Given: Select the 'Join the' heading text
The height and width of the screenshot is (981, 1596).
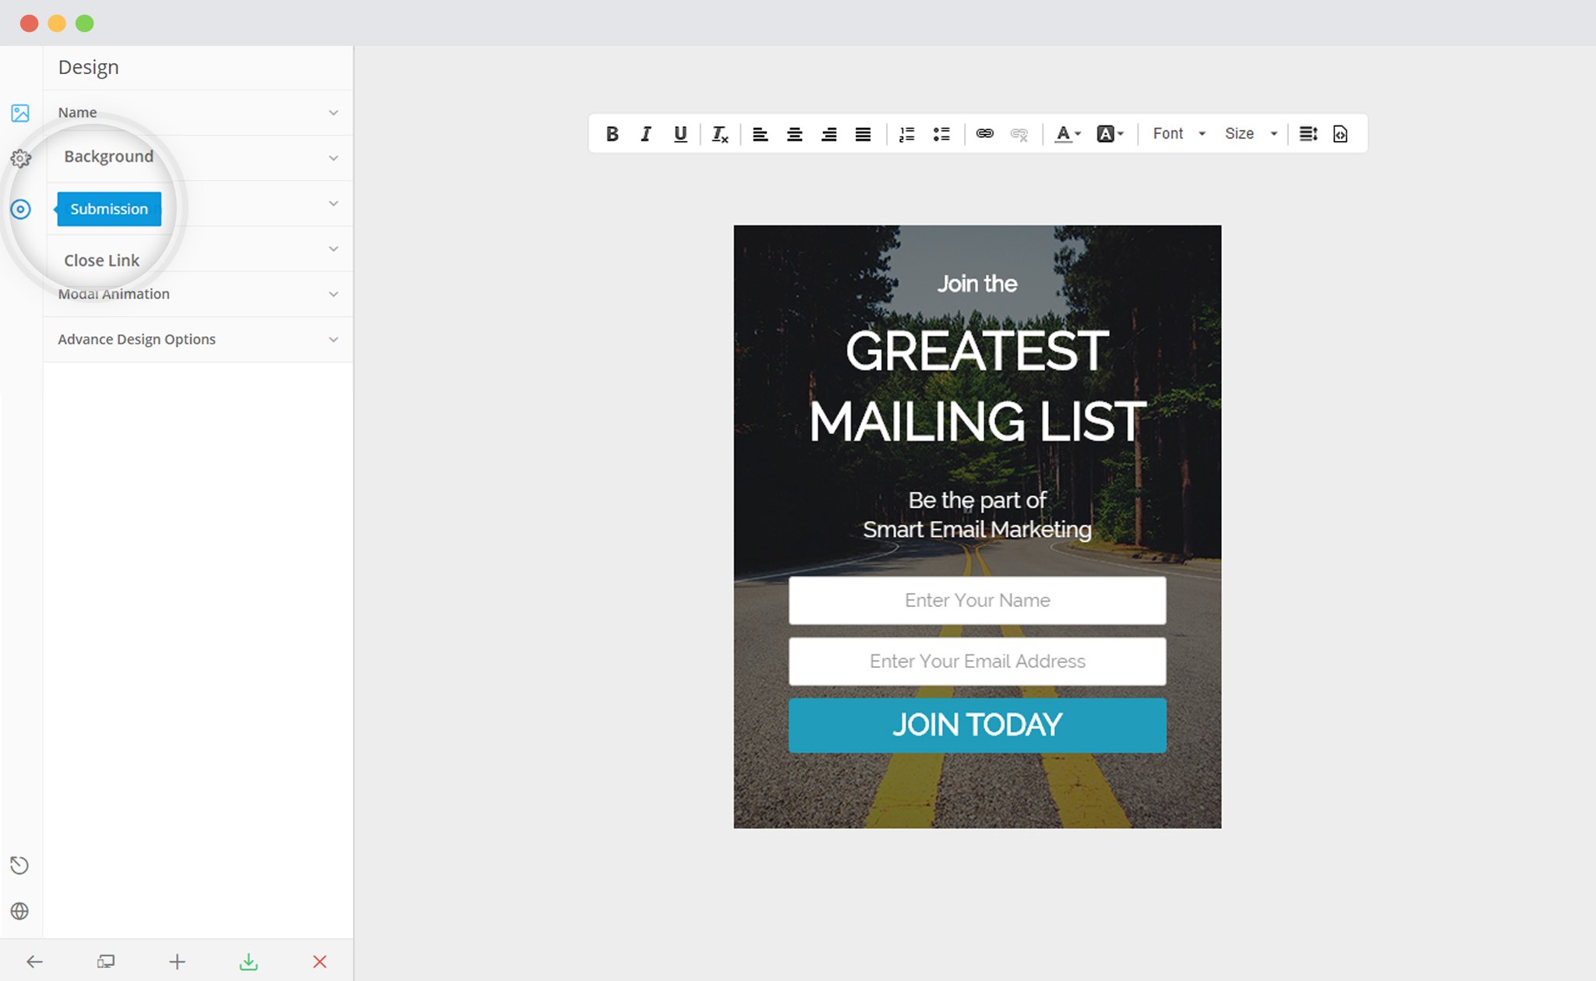Looking at the screenshot, I should tap(977, 284).
